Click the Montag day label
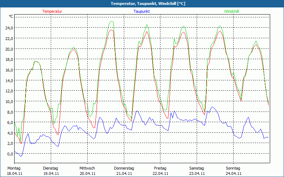 point(14,169)
